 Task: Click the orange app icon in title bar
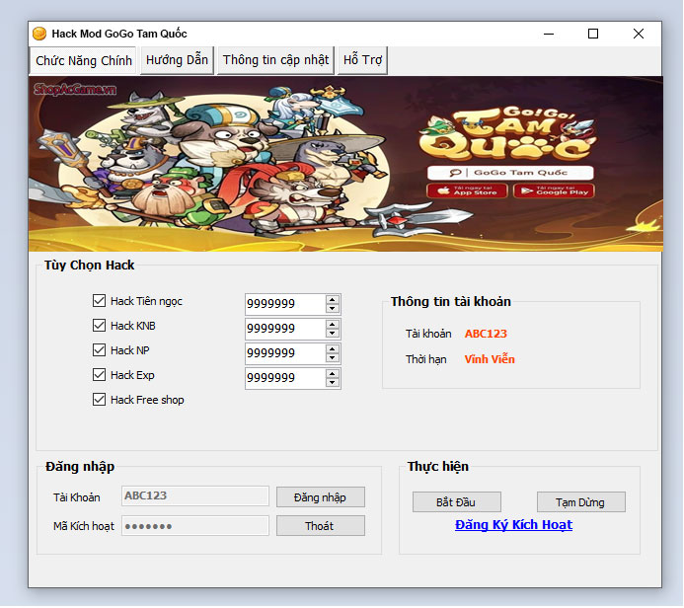pyautogui.click(x=39, y=34)
